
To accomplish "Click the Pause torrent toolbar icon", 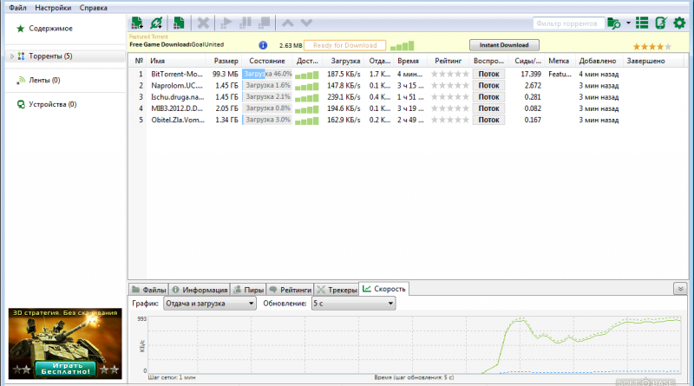I will click(246, 23).
